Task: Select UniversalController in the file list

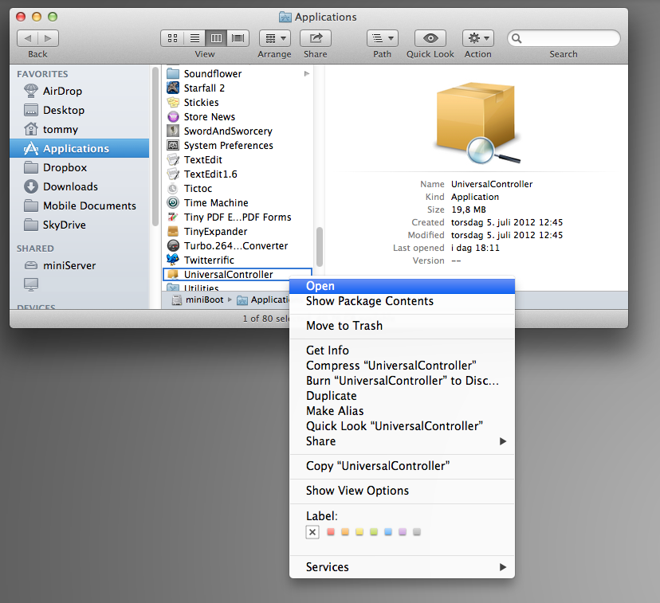Action: pyautogui.click(x=238, y=274)
